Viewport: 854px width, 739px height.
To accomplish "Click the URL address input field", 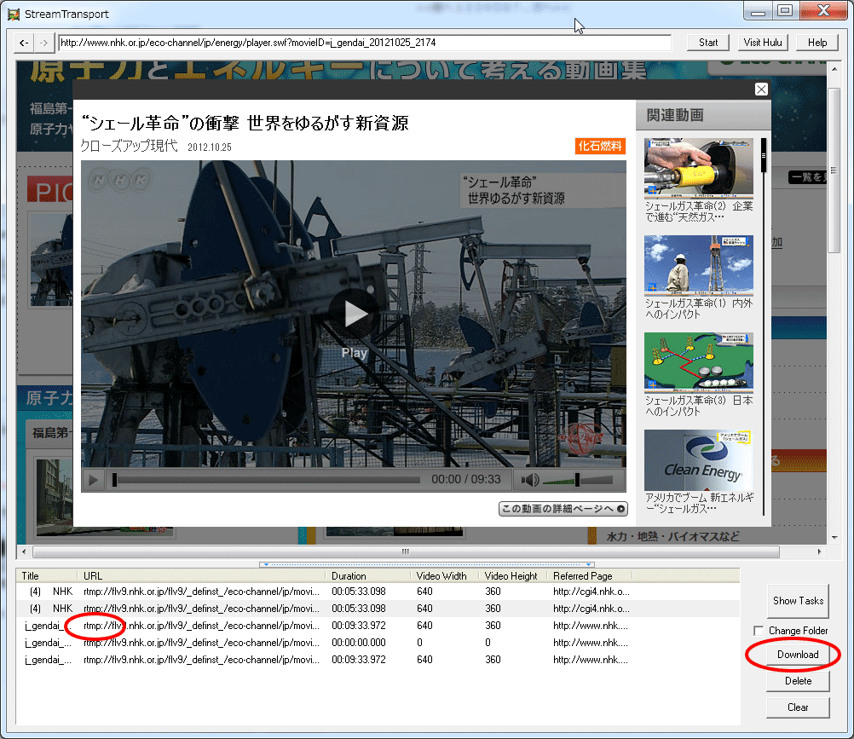I will coord(365,43).
